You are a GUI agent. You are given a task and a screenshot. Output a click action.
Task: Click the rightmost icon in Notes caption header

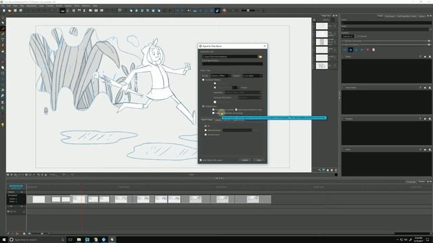point(430,150)
